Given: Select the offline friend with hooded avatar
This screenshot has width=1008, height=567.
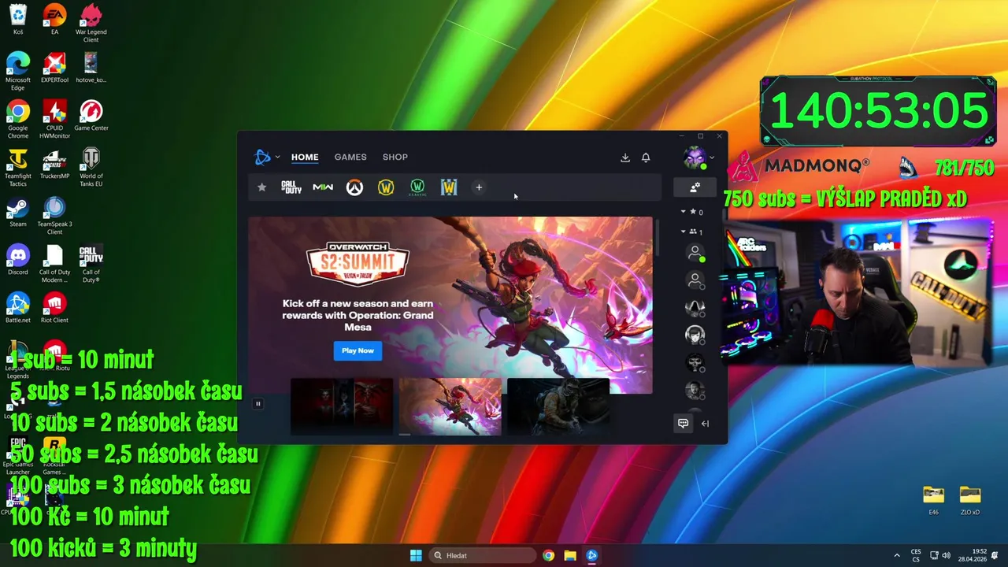Looking at the screenshot, I should pyautogui.click(x=695, y=306).
